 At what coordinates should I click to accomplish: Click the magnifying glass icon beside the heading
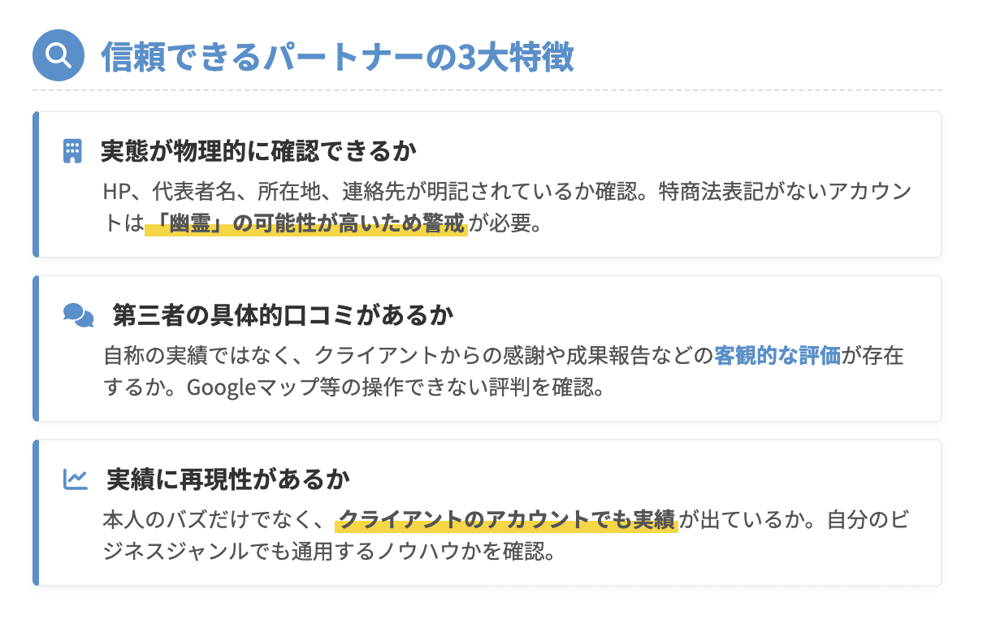click(x=58, y=55)
